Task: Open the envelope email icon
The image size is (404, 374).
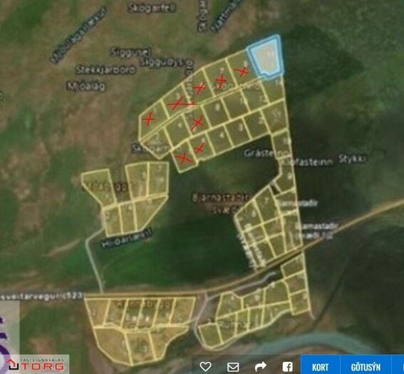Action: click(x=233, y=367)
